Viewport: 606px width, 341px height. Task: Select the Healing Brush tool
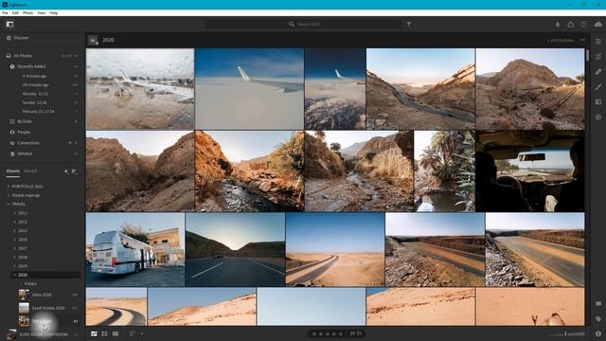[x=598, y=72]
